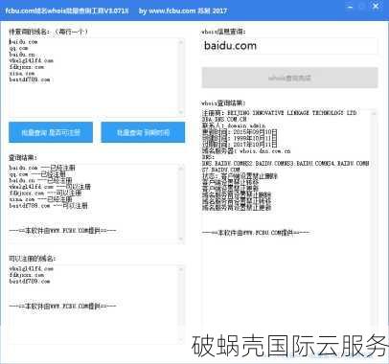Click down arrow of 查询结果 box scrollbar
The height and width of the screenshot is (364, 389).
point(181,239)
